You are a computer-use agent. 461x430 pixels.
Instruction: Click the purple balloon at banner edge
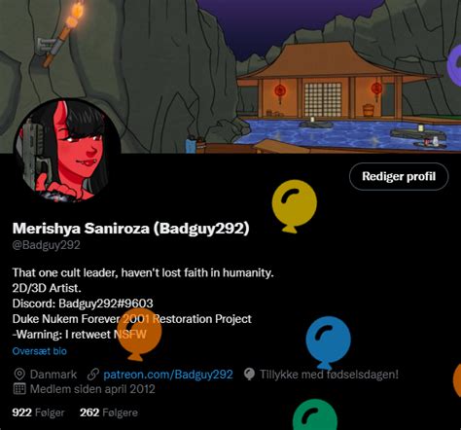point(454,66)
